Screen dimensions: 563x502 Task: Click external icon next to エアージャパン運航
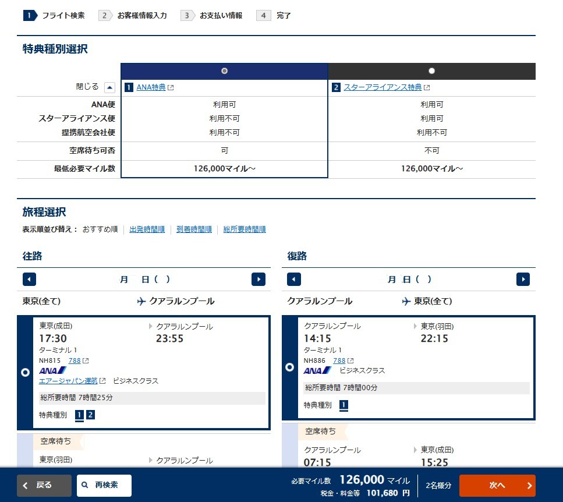coord(102,381)
